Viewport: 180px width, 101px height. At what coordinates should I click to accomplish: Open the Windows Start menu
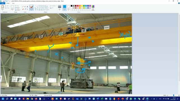tap(3, 99)
